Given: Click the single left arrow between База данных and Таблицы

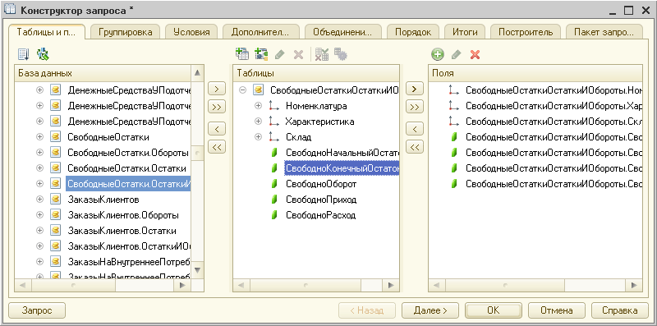Looking at the screenshot, I should point(217,128).
